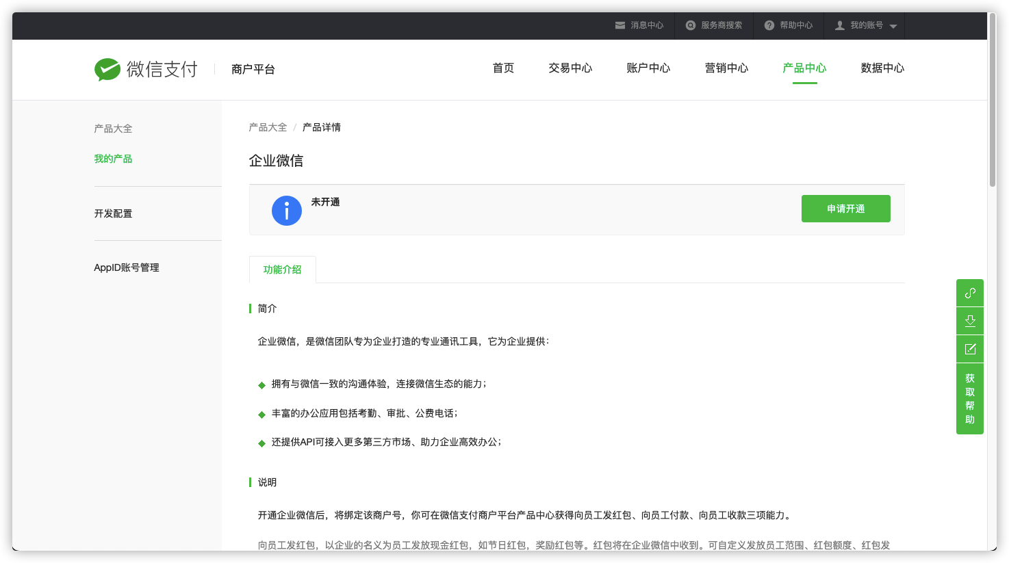
Task: Click the green edit icon in side widget
Action: (970, 349)
